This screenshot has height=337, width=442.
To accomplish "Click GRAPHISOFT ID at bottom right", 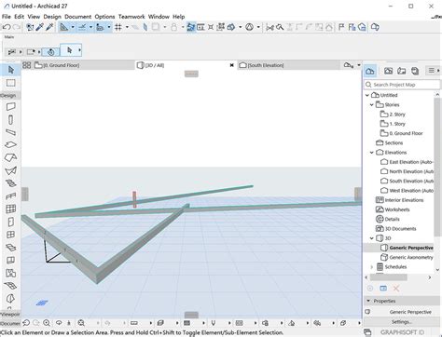I will point(402,332).
